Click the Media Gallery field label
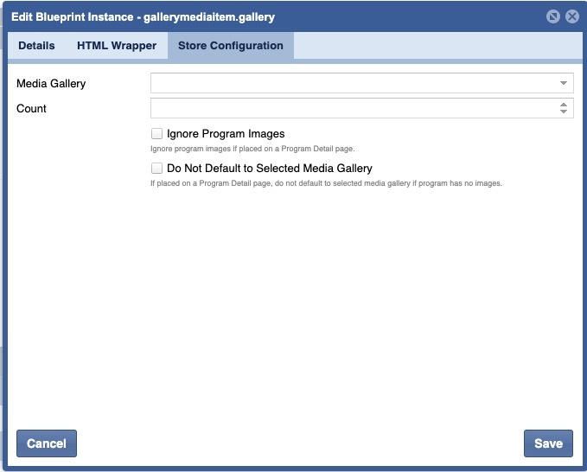587x472 pixels. point(51,84)
